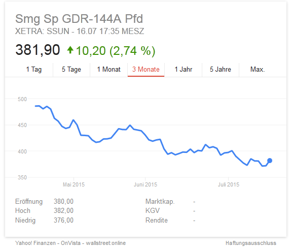Click the Juli 2015 axis label
Image resolution: width=290 pixels, height=249 pixels.
pos(229,184)
